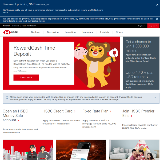This screenshot has height=160, width=160.
Task: Click the lion mascot banner image
Action: click(x=97, y=64)
